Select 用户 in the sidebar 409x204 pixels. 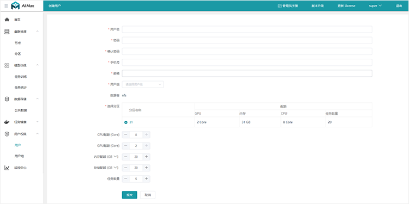coord(18,145)
